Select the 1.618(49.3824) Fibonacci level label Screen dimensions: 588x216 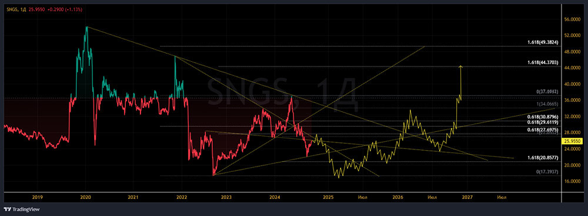(x=543, y=42)
